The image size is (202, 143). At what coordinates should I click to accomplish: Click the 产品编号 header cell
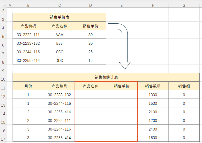(x=59, y=86)
